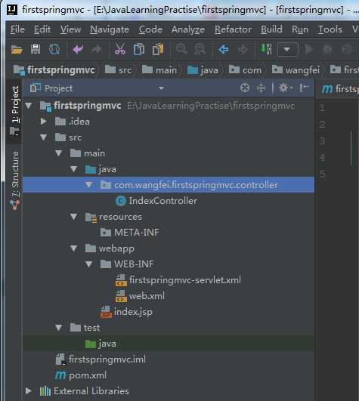Click main breadcrumb in navigation bar
359x401 pixels.
pos(159,69)
